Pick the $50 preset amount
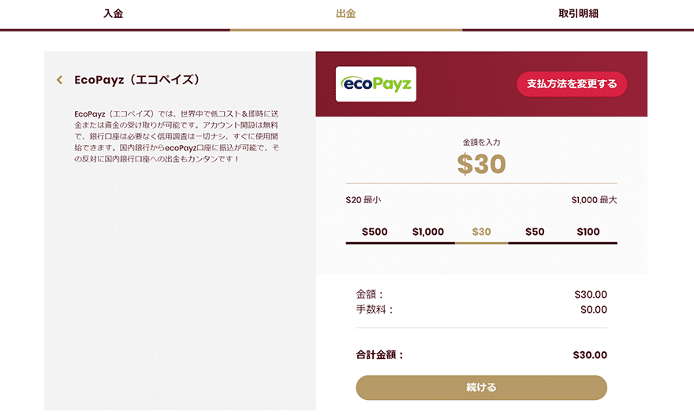Screen dimensions: 694x415 click(535, 232)
